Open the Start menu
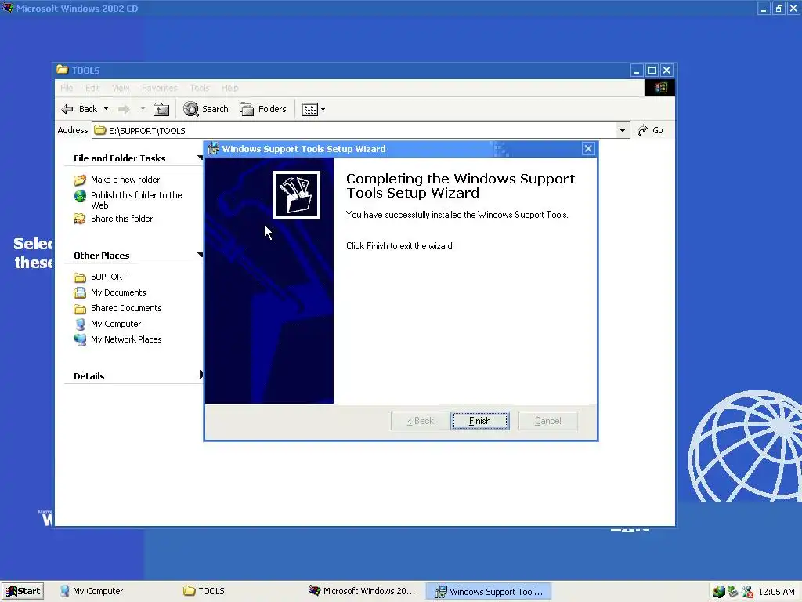 click(23, 591)
